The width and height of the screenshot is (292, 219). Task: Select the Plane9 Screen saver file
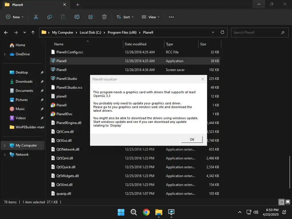[135, 70]
